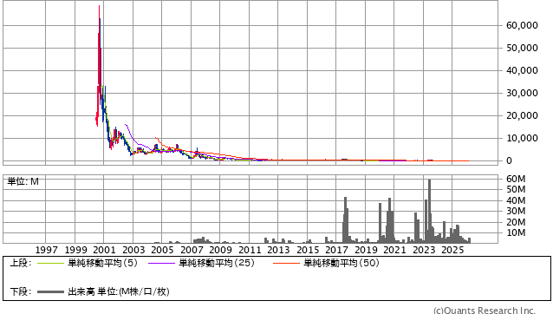
Task: Click the 10M volume axis label
Action: [x=516, y=232]
